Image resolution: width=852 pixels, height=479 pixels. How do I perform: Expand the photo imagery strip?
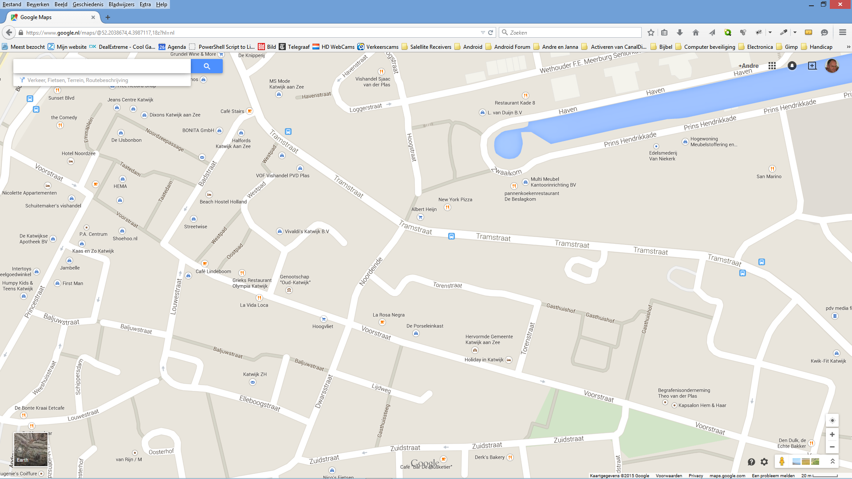(x=832, y=461)
